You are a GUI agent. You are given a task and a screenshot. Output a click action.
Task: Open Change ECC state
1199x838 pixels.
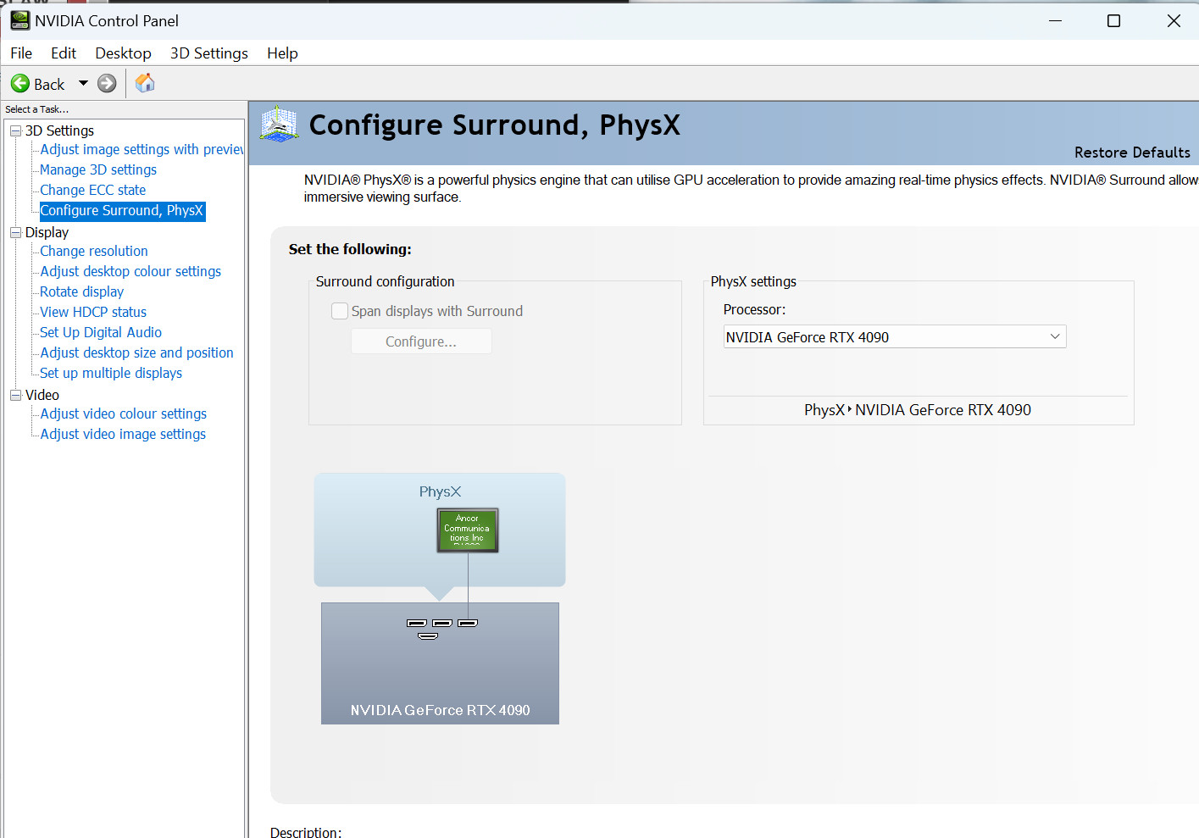point(93,190)
